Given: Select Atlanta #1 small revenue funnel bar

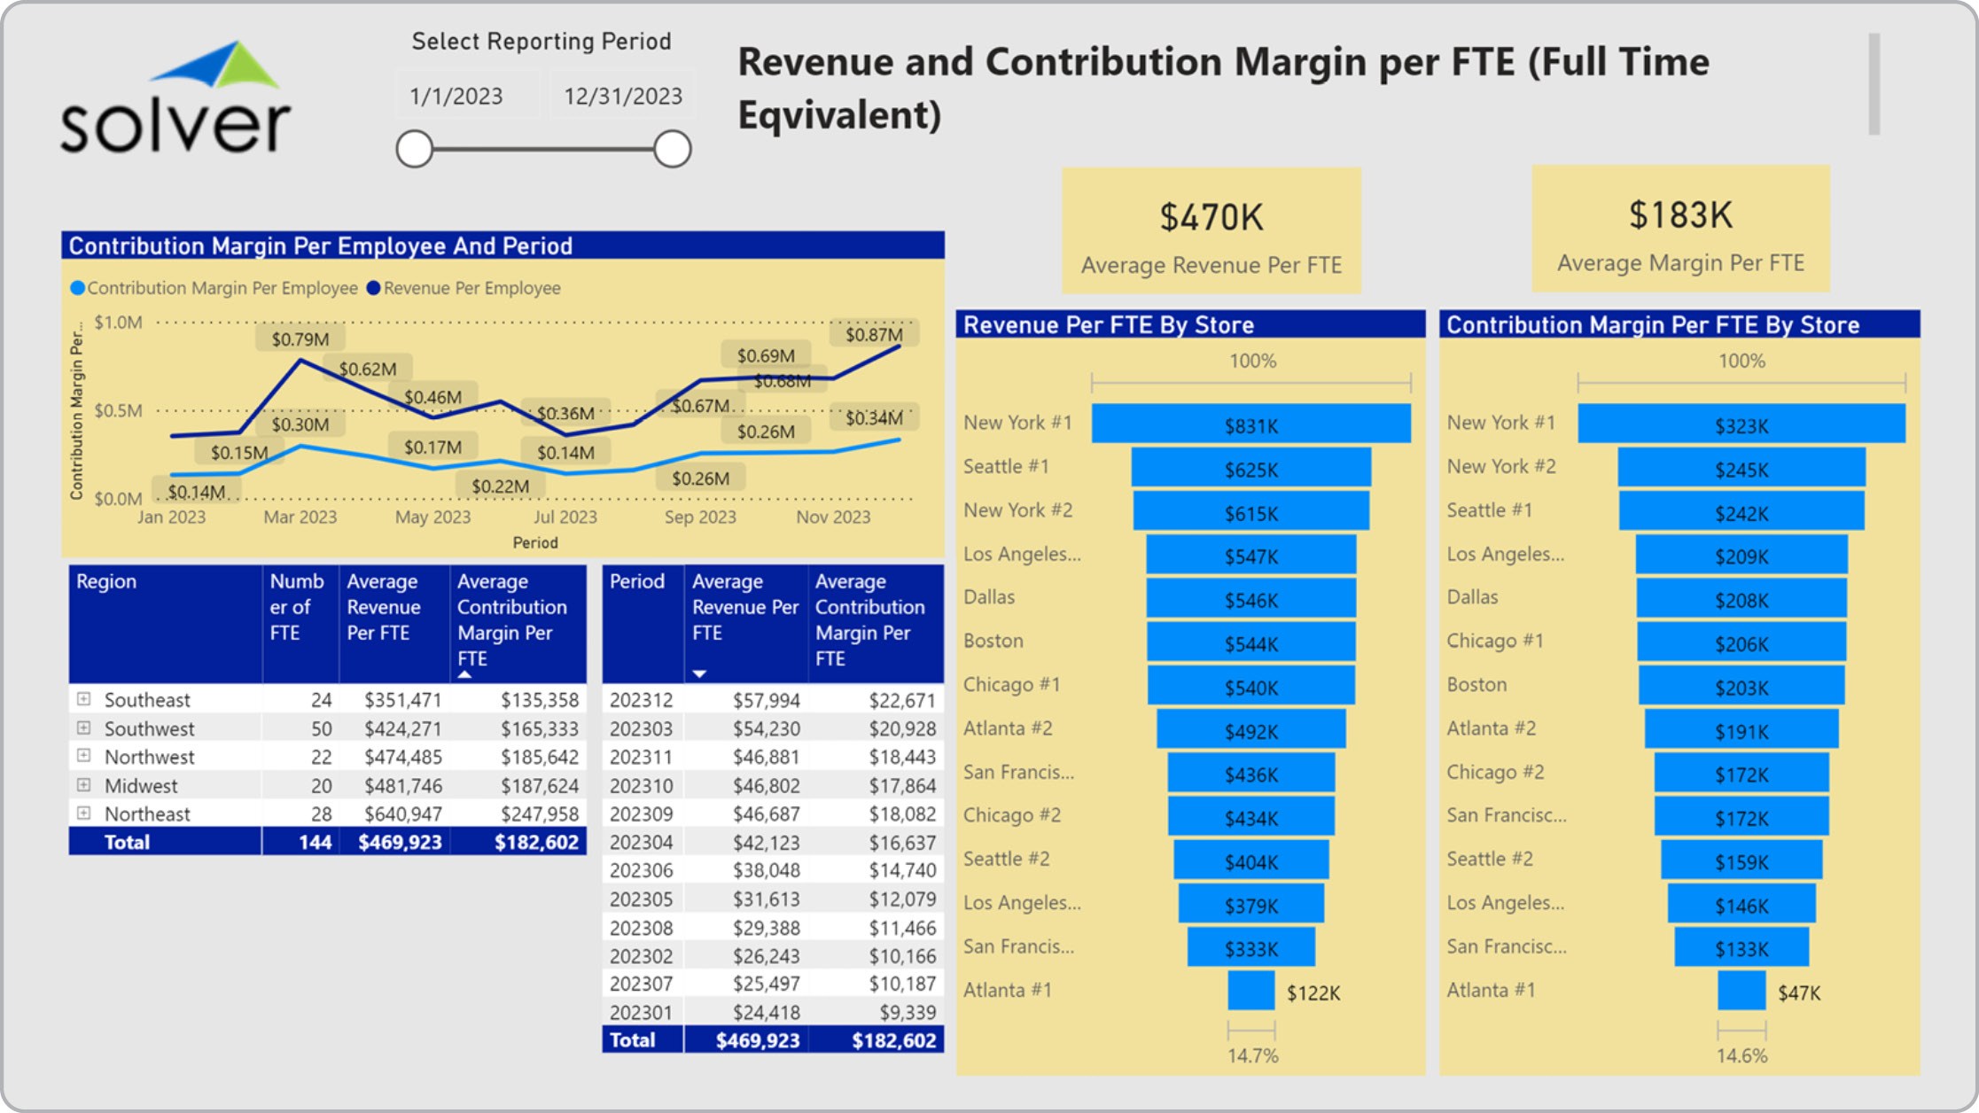Looking at the screenshot, I should pos(1251,991).
